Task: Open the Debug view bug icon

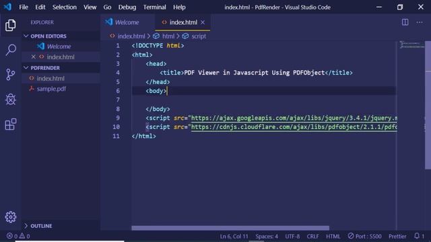Action: 11,99
